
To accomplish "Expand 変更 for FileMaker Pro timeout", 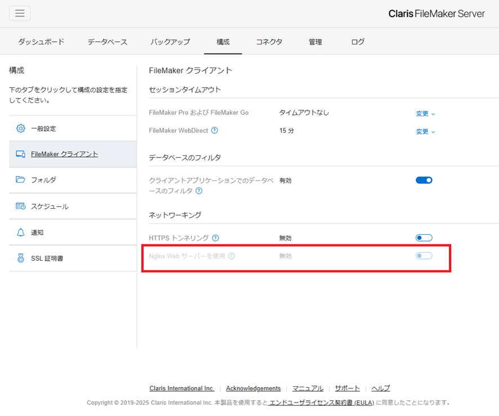I will (x=425, y=114).
